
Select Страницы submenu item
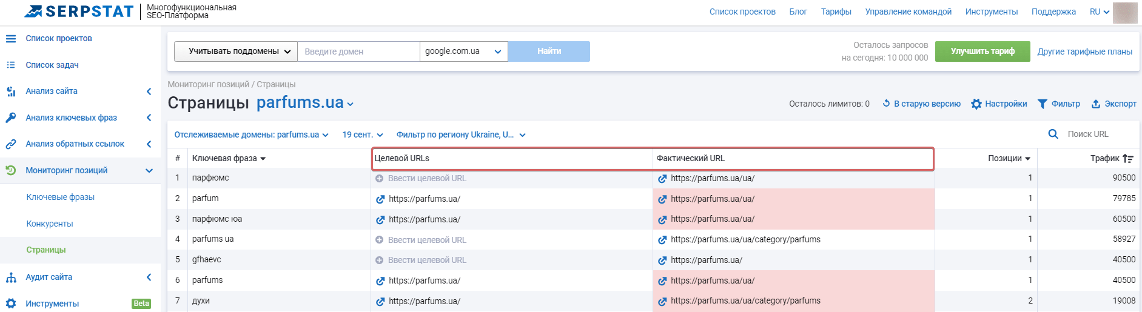[x=46, y=250]
